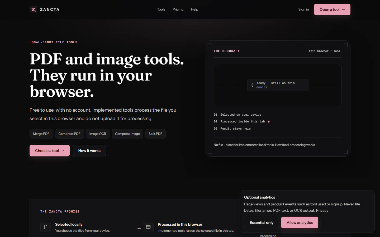
Task: Open the Help navigation link
Action: tap(194, 9)
